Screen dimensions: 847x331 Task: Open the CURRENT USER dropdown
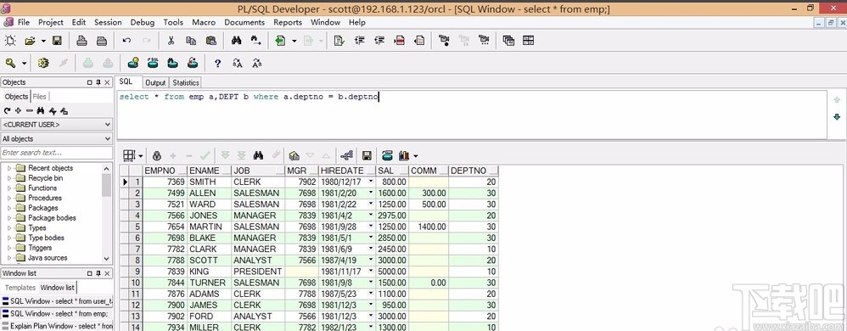(x=56, y=124)
